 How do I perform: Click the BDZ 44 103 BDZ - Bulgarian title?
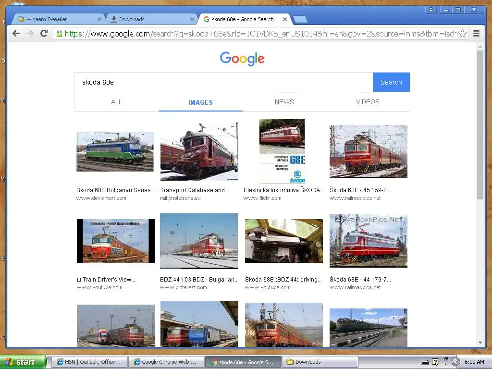coord(199,280)
